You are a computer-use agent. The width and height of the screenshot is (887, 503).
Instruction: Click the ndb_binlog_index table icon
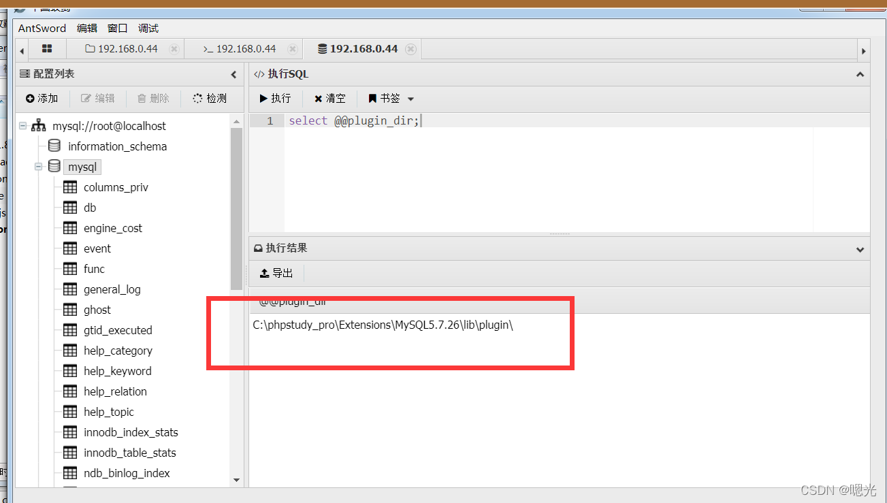(69, 473)
